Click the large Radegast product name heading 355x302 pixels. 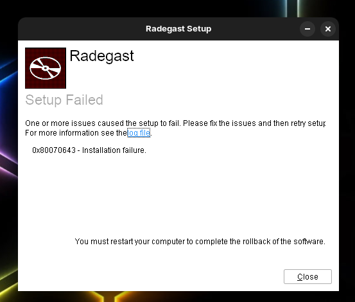point(101,56)
